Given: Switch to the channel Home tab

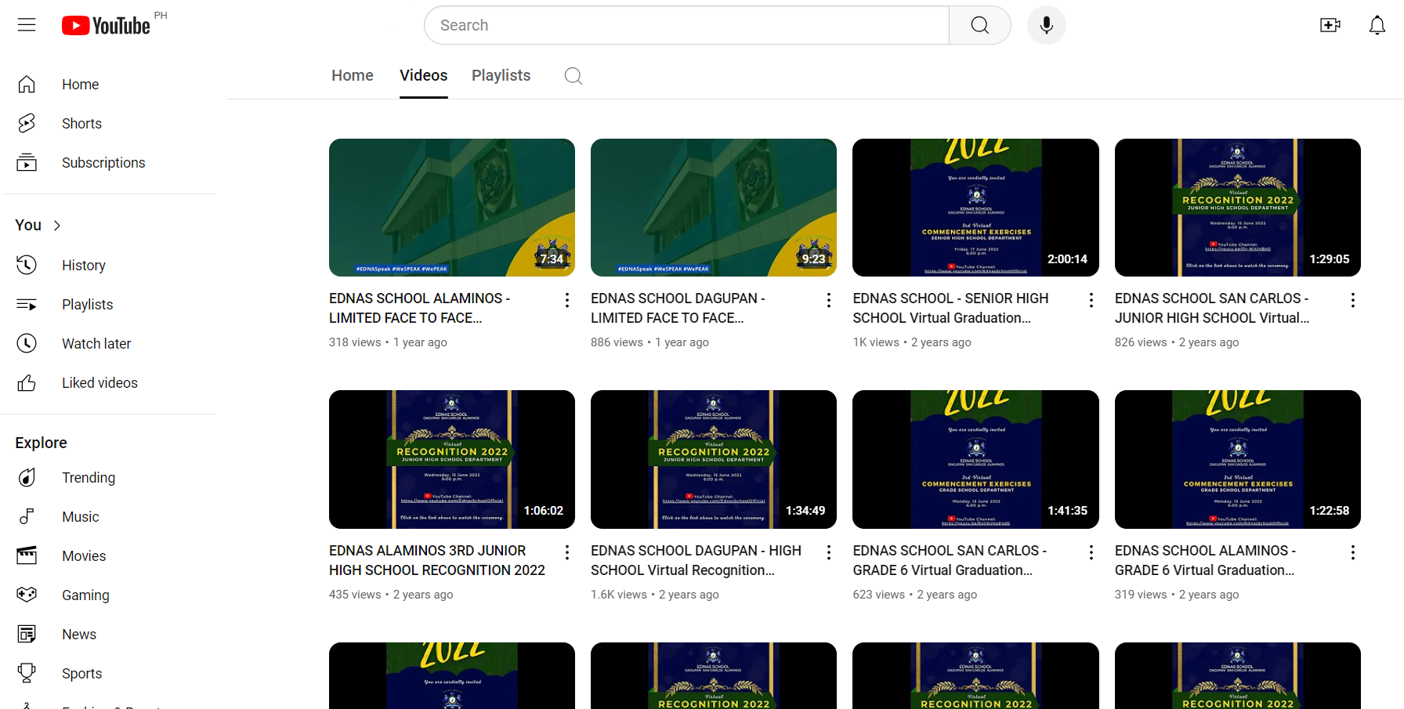Looking at the screenshot, I should (353, 75).
